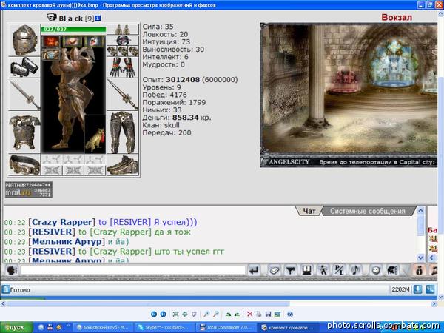The image size is (444, 333).
Task: Click the equipped helmet slot
Action: coord(24,40)
